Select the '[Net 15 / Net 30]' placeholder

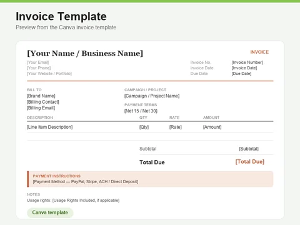click(x=141, y=111)
